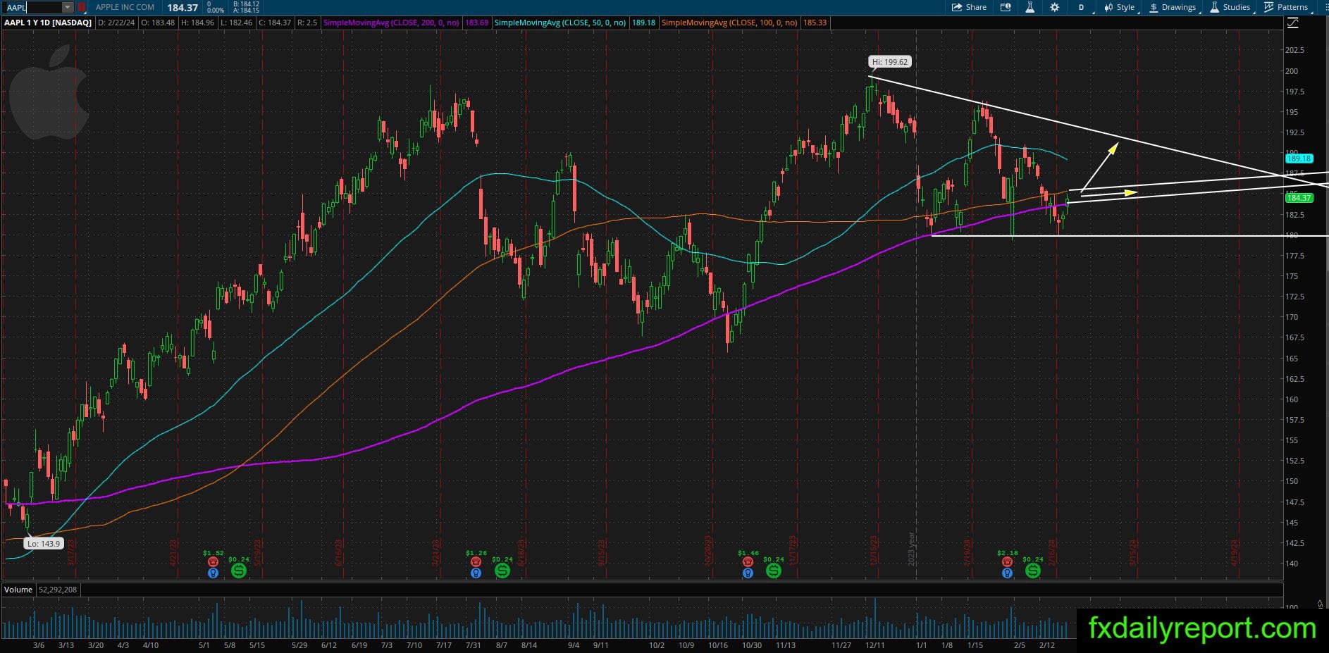The width and height of the screenshot is (1329, 653).
Task: Open chart settings gear icon
Action: pos(1054,7)
